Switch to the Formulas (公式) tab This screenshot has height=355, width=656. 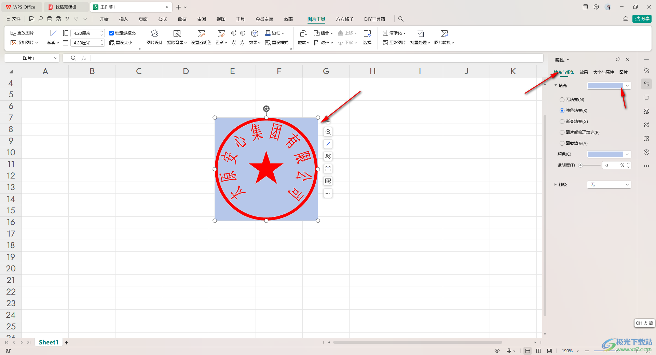[x=163, y=19]
